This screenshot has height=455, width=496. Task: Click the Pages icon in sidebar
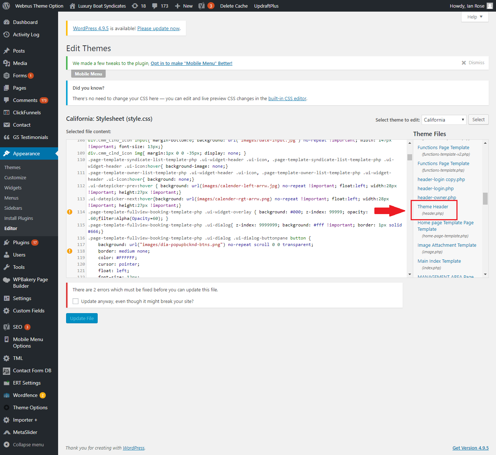7,88
